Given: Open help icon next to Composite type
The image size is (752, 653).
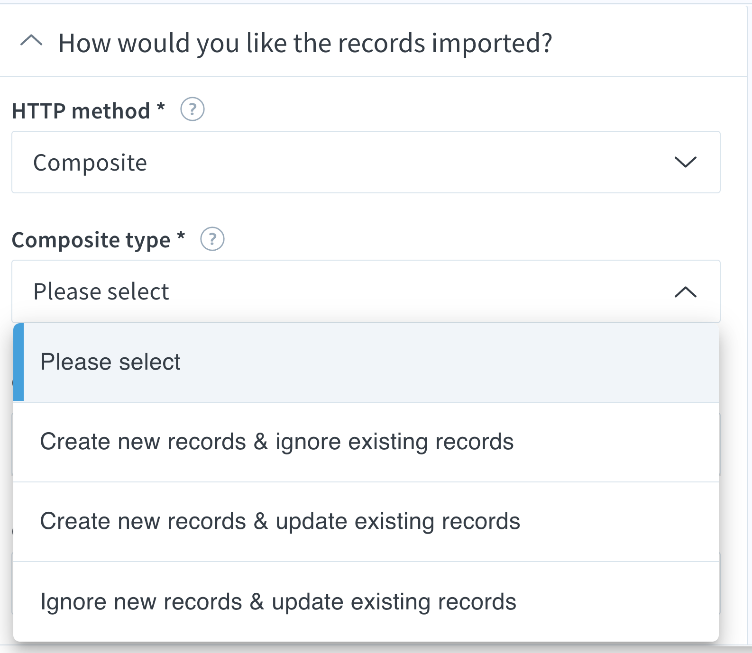Looking at the screenshot, I should click(x=212, y=239).
